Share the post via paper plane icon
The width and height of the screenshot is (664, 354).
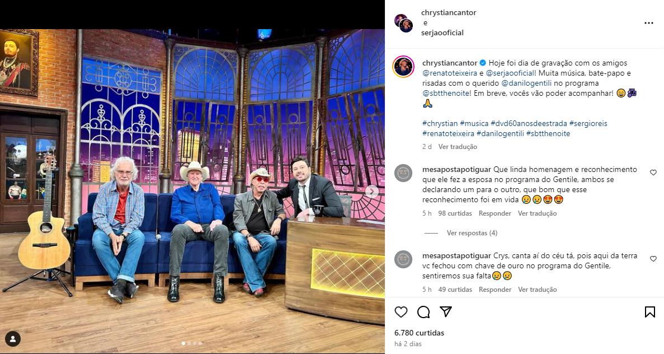(x=445, y=311)
